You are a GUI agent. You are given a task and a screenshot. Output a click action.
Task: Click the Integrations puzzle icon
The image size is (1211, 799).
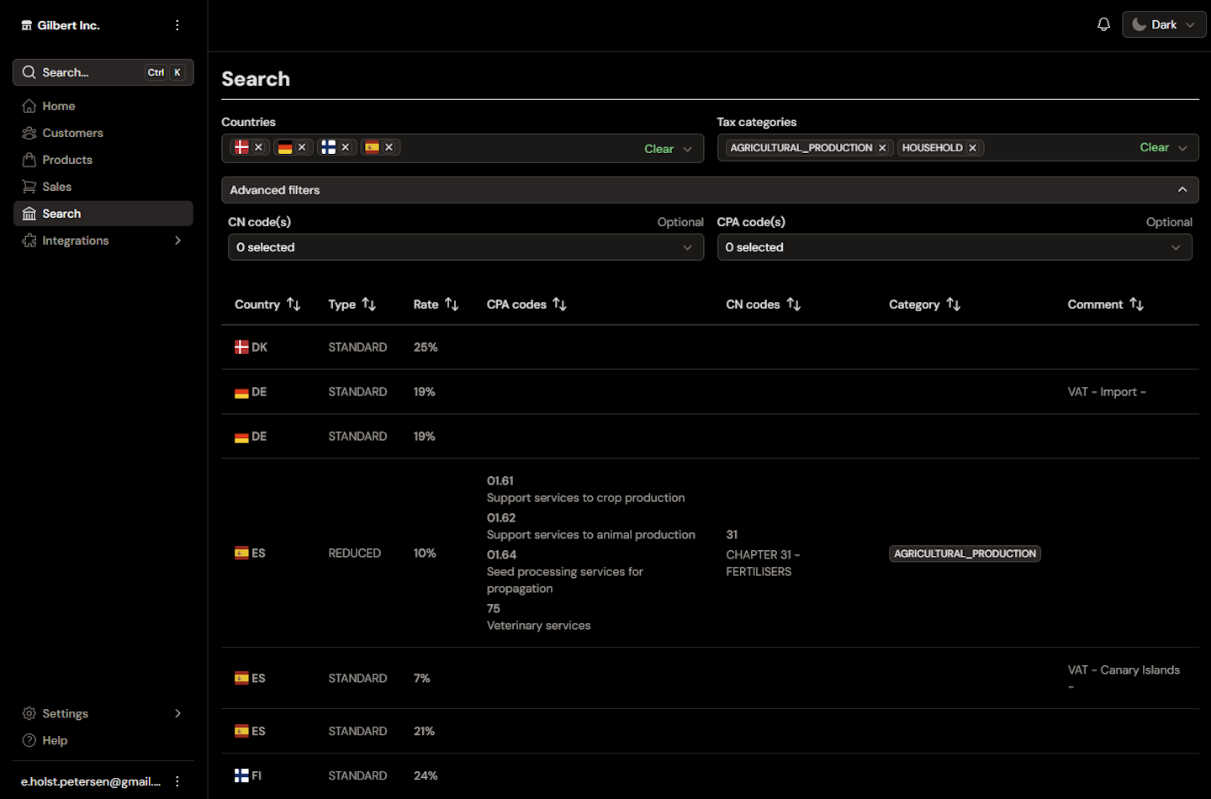click(x=29, y=241)
